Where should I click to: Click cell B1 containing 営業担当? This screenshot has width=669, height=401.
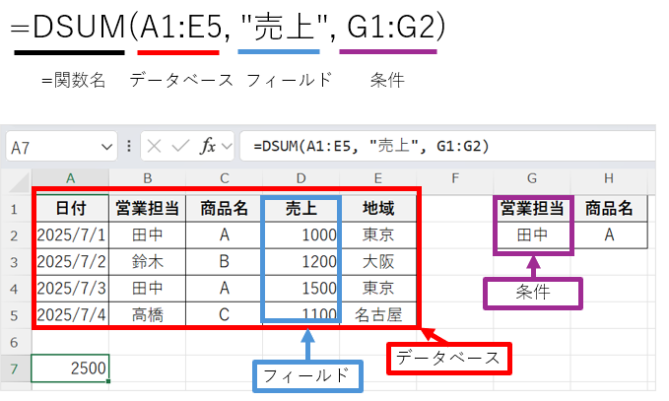[x=147, y=209]
